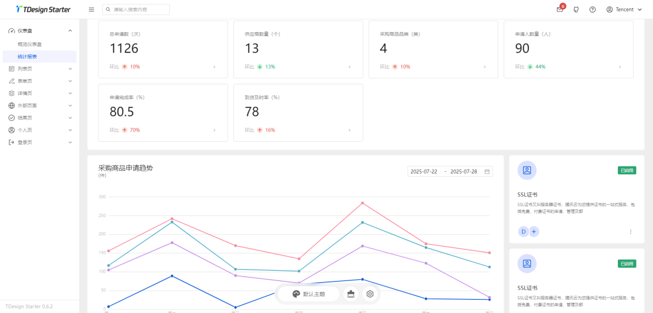Open the help question-mark icon

pos(593,10)
